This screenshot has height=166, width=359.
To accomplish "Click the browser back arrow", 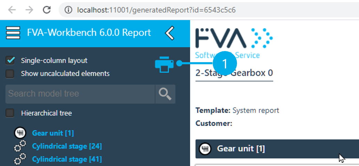I will (12, 10).
